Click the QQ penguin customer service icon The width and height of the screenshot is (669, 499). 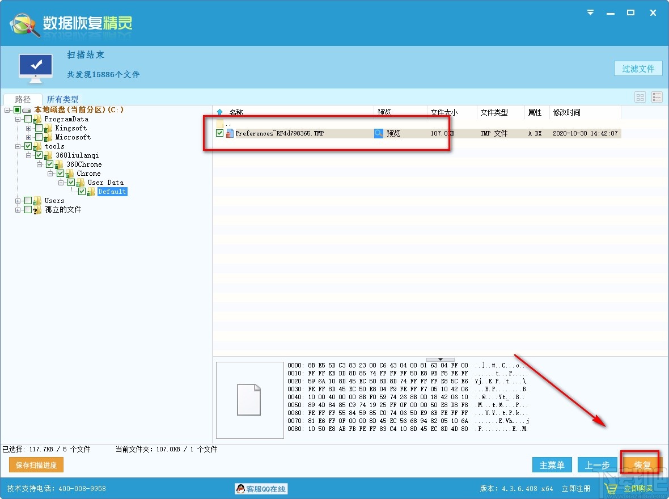240,489
